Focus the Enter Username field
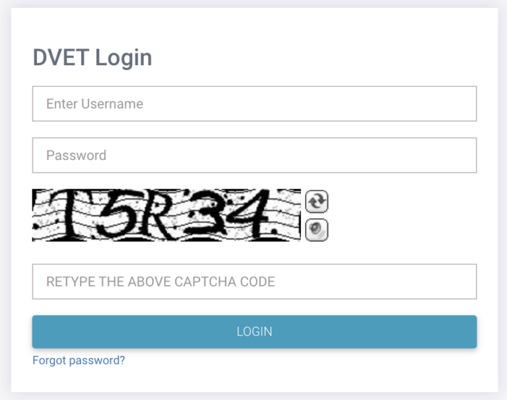 pyautogui.click(x=254, y=103)
